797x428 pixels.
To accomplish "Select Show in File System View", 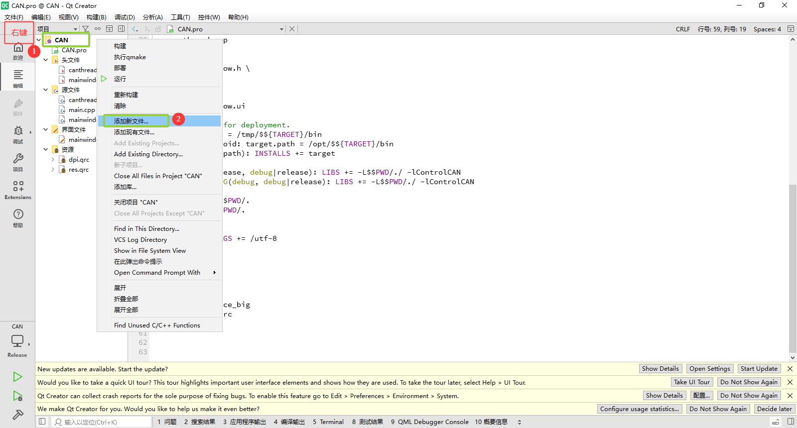I will 159,250.
